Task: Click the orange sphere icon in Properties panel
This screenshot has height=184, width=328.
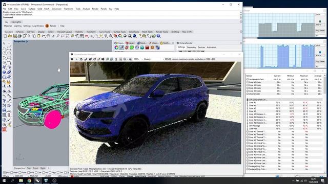Action: (152, 48)
